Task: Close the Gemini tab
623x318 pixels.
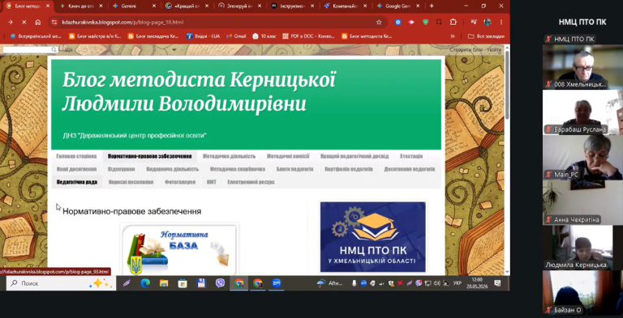Action: (x=154, y=6)
